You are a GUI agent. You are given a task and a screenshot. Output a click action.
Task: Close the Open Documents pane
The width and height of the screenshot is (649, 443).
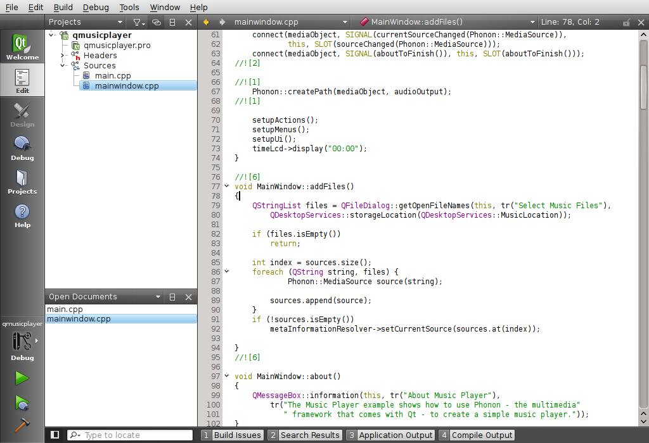point(188,297)
